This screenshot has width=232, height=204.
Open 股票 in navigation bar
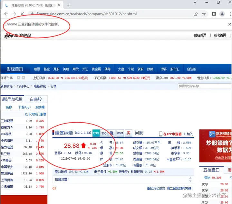click(x=37, y=69)
